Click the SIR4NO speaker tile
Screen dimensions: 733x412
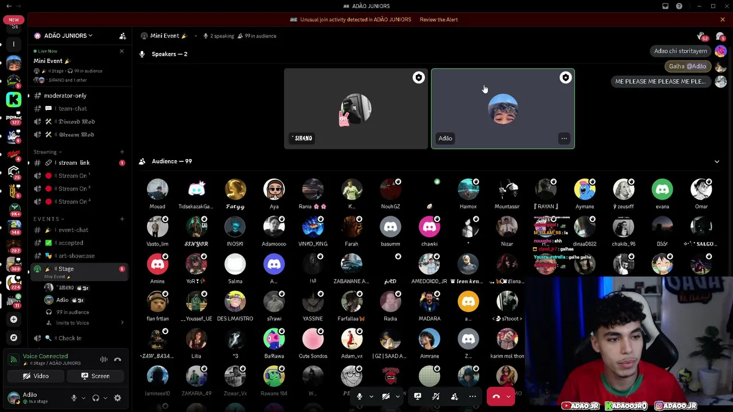[x=356, y=109]
